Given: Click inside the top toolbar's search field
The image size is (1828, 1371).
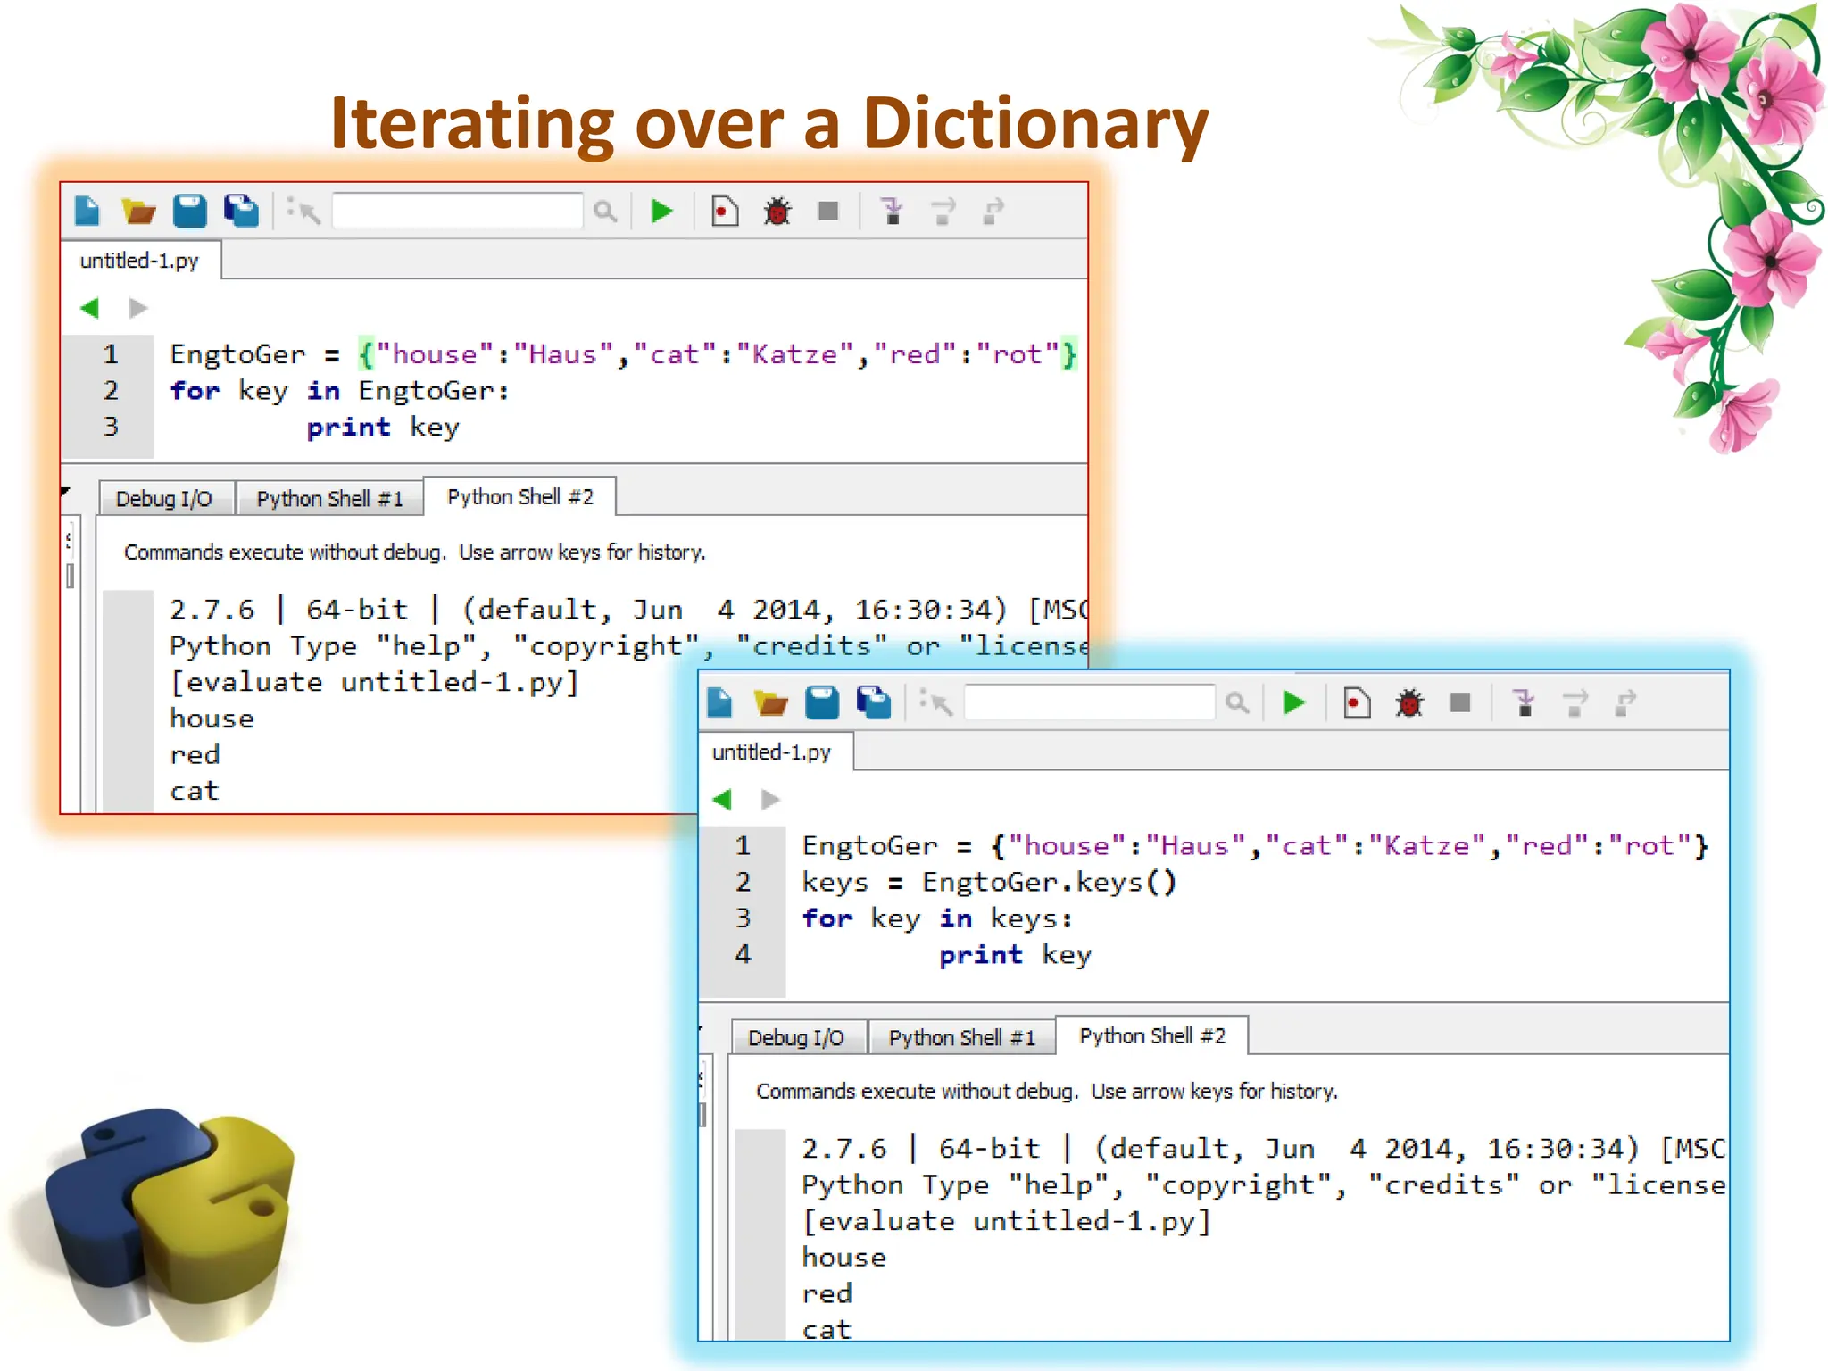Looking at the screenshot, I should tap(457, 212).
